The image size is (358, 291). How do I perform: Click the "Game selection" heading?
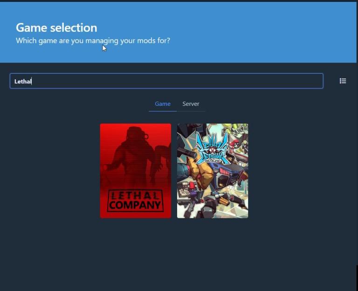tap(56, 28)
